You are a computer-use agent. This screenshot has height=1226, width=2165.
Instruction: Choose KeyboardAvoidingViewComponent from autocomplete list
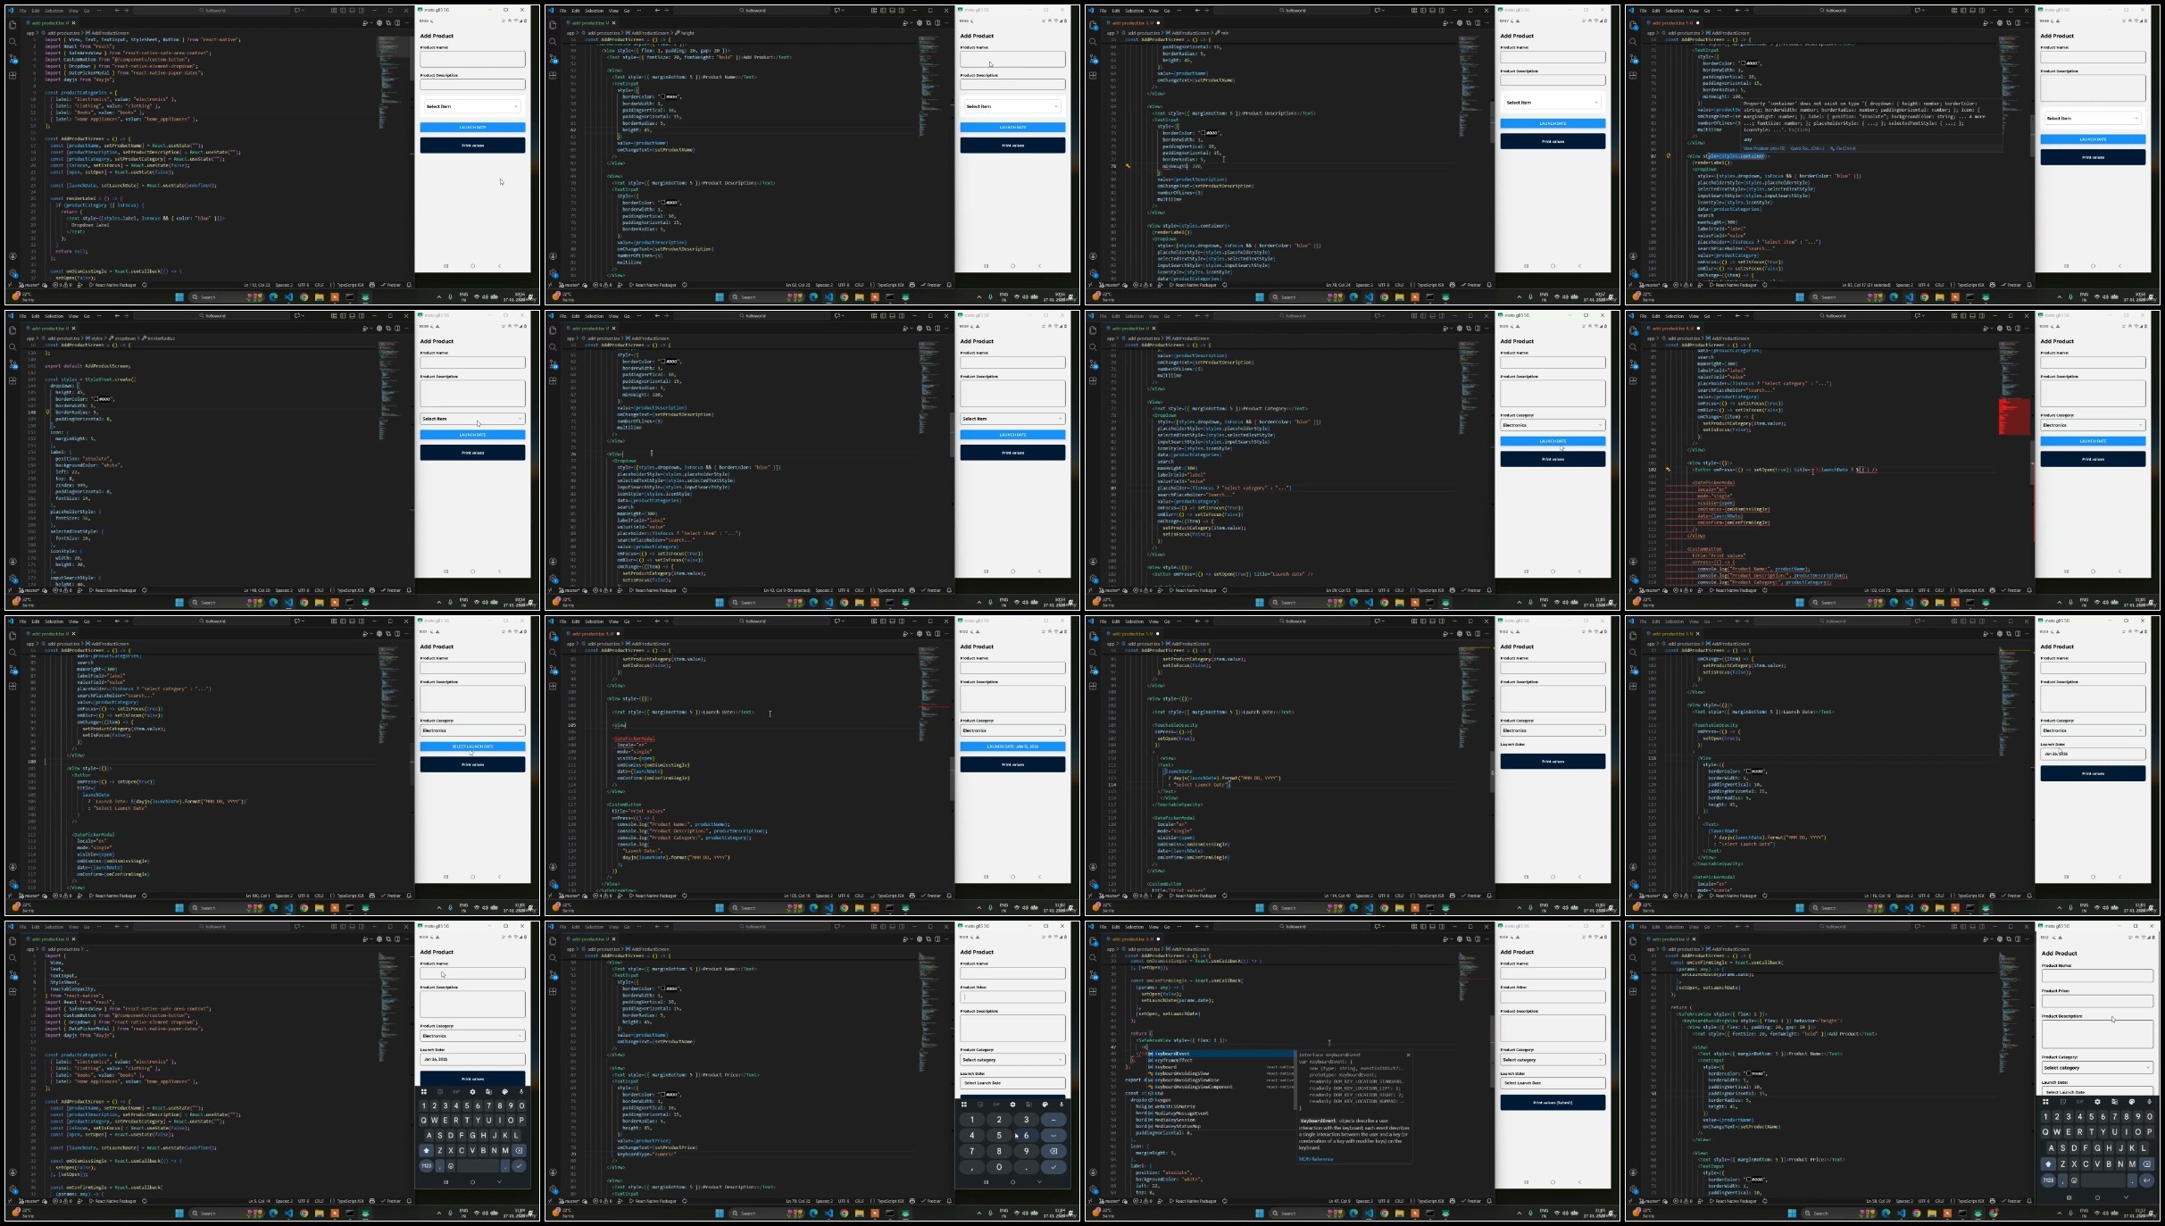[x=1194, y=1087]
